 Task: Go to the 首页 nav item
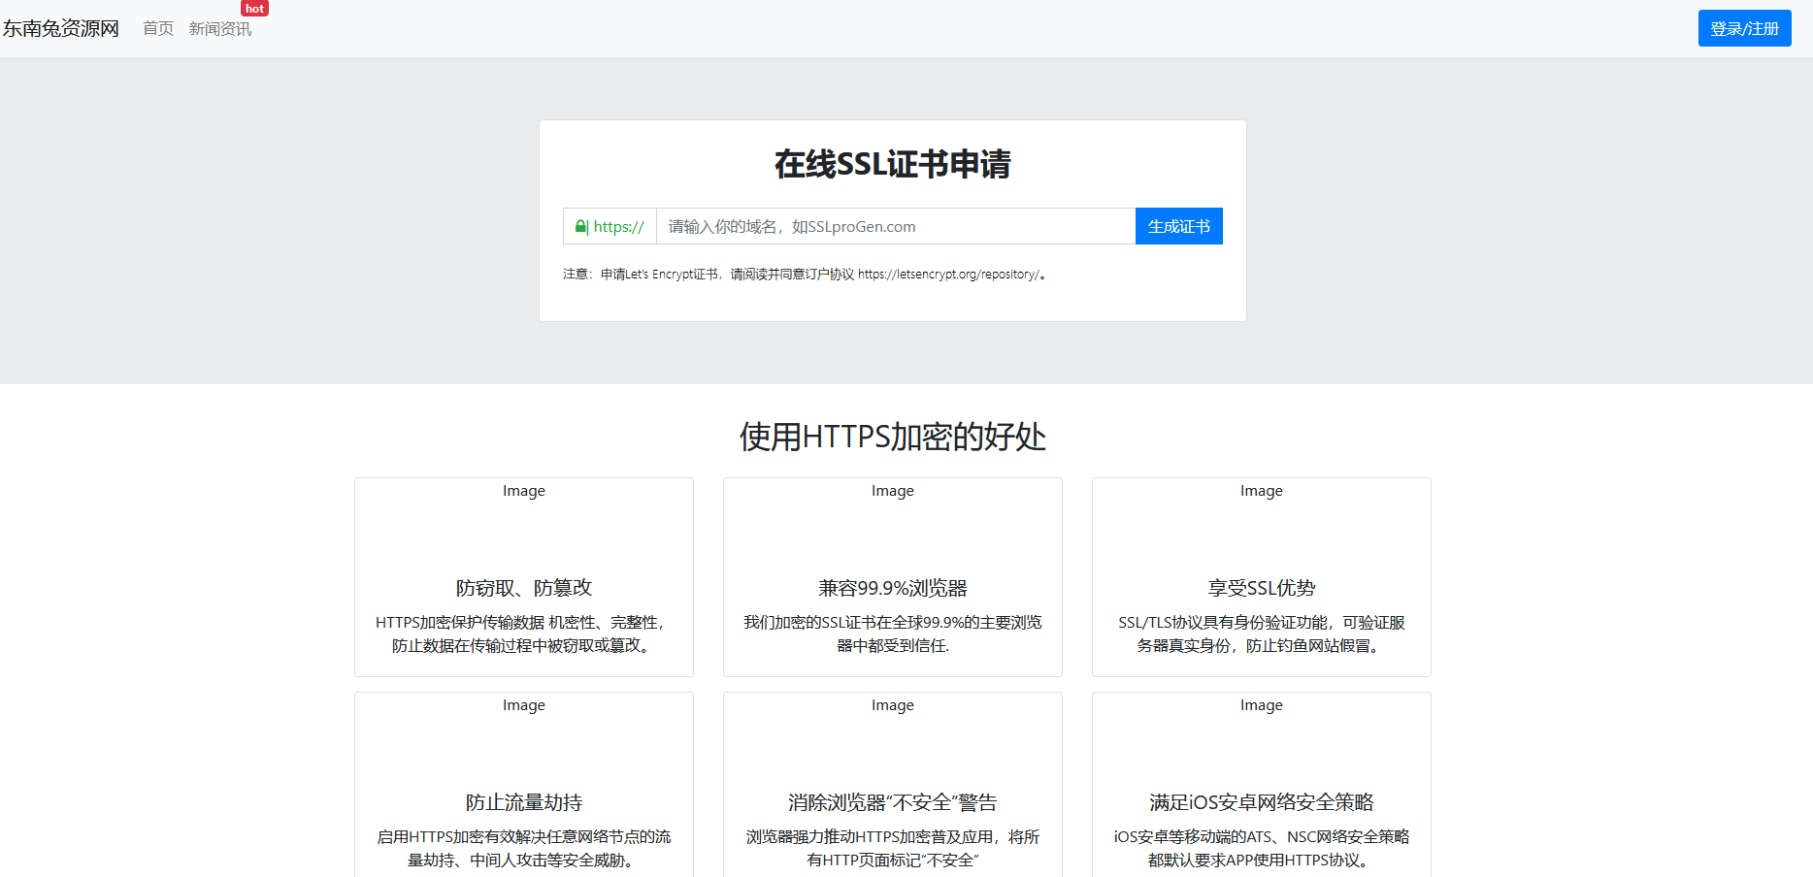[158, 29]
